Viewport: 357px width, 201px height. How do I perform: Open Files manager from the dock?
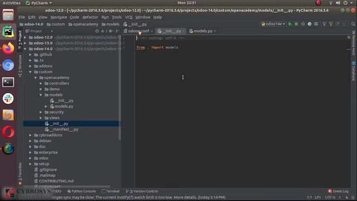coord(8,15)
